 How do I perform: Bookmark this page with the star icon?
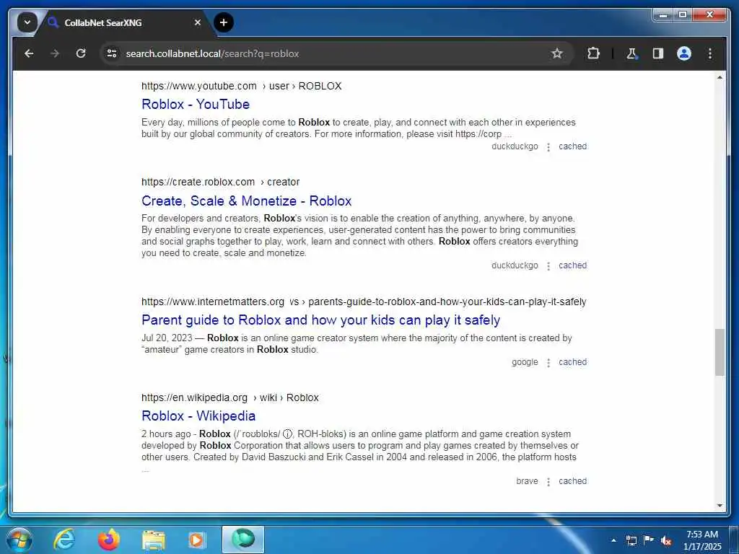point(557,53)
